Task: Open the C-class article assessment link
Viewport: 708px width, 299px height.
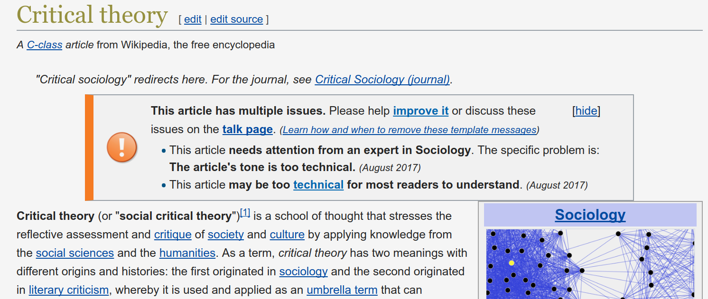Action: (x=45, y=45)
